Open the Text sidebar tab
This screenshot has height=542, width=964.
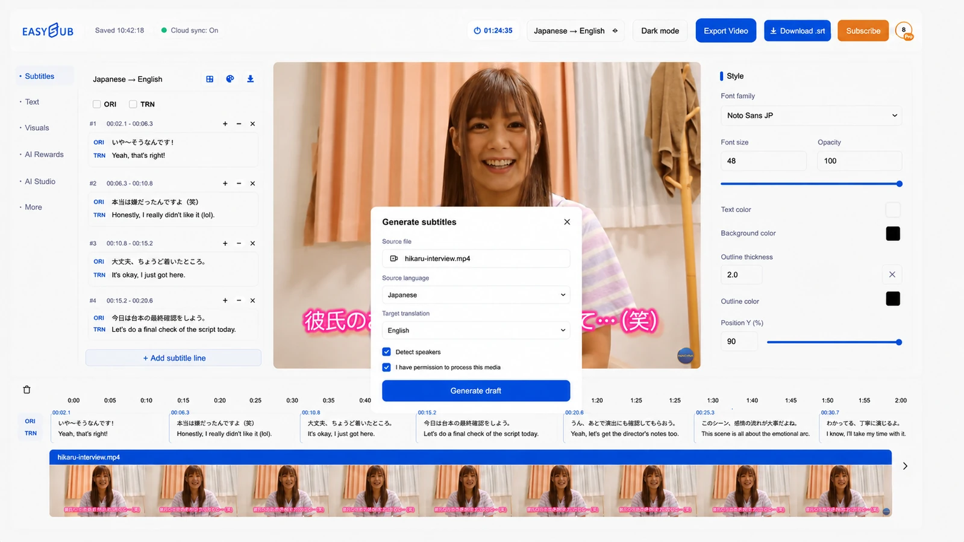pyautogui.click(x=33, y=102)
